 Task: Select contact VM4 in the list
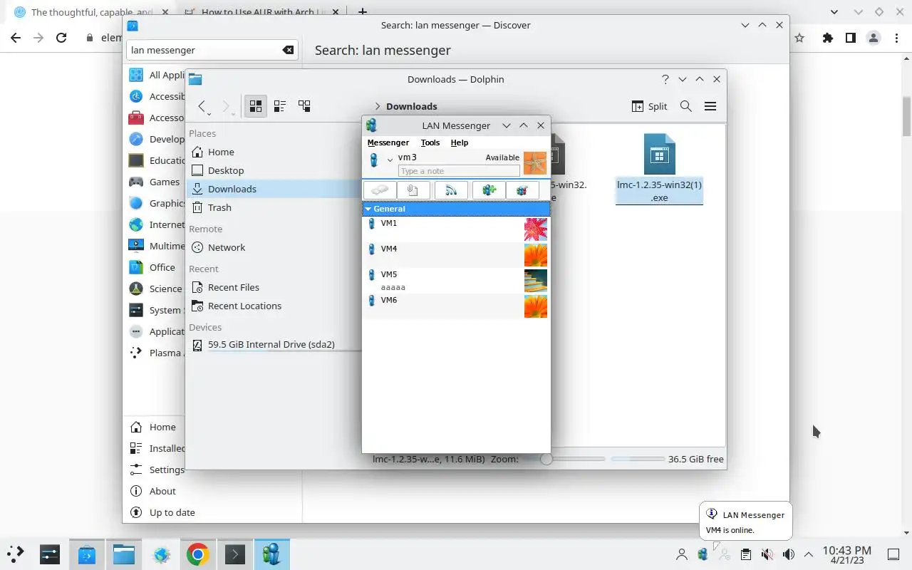click(x=456, y=255)
